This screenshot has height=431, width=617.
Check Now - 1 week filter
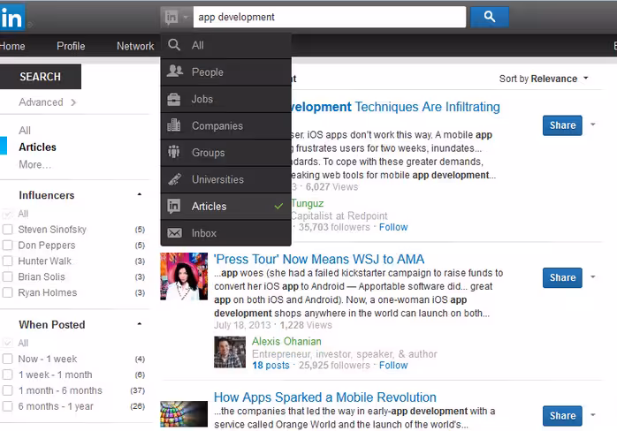pos(7,359)
